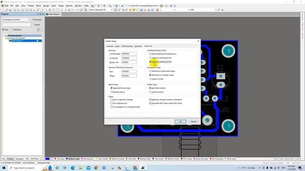The height and width of the screenshot is (171, 305).
Task: Select Structure view radio in Projects panel
Action: (x=12, y=29)
